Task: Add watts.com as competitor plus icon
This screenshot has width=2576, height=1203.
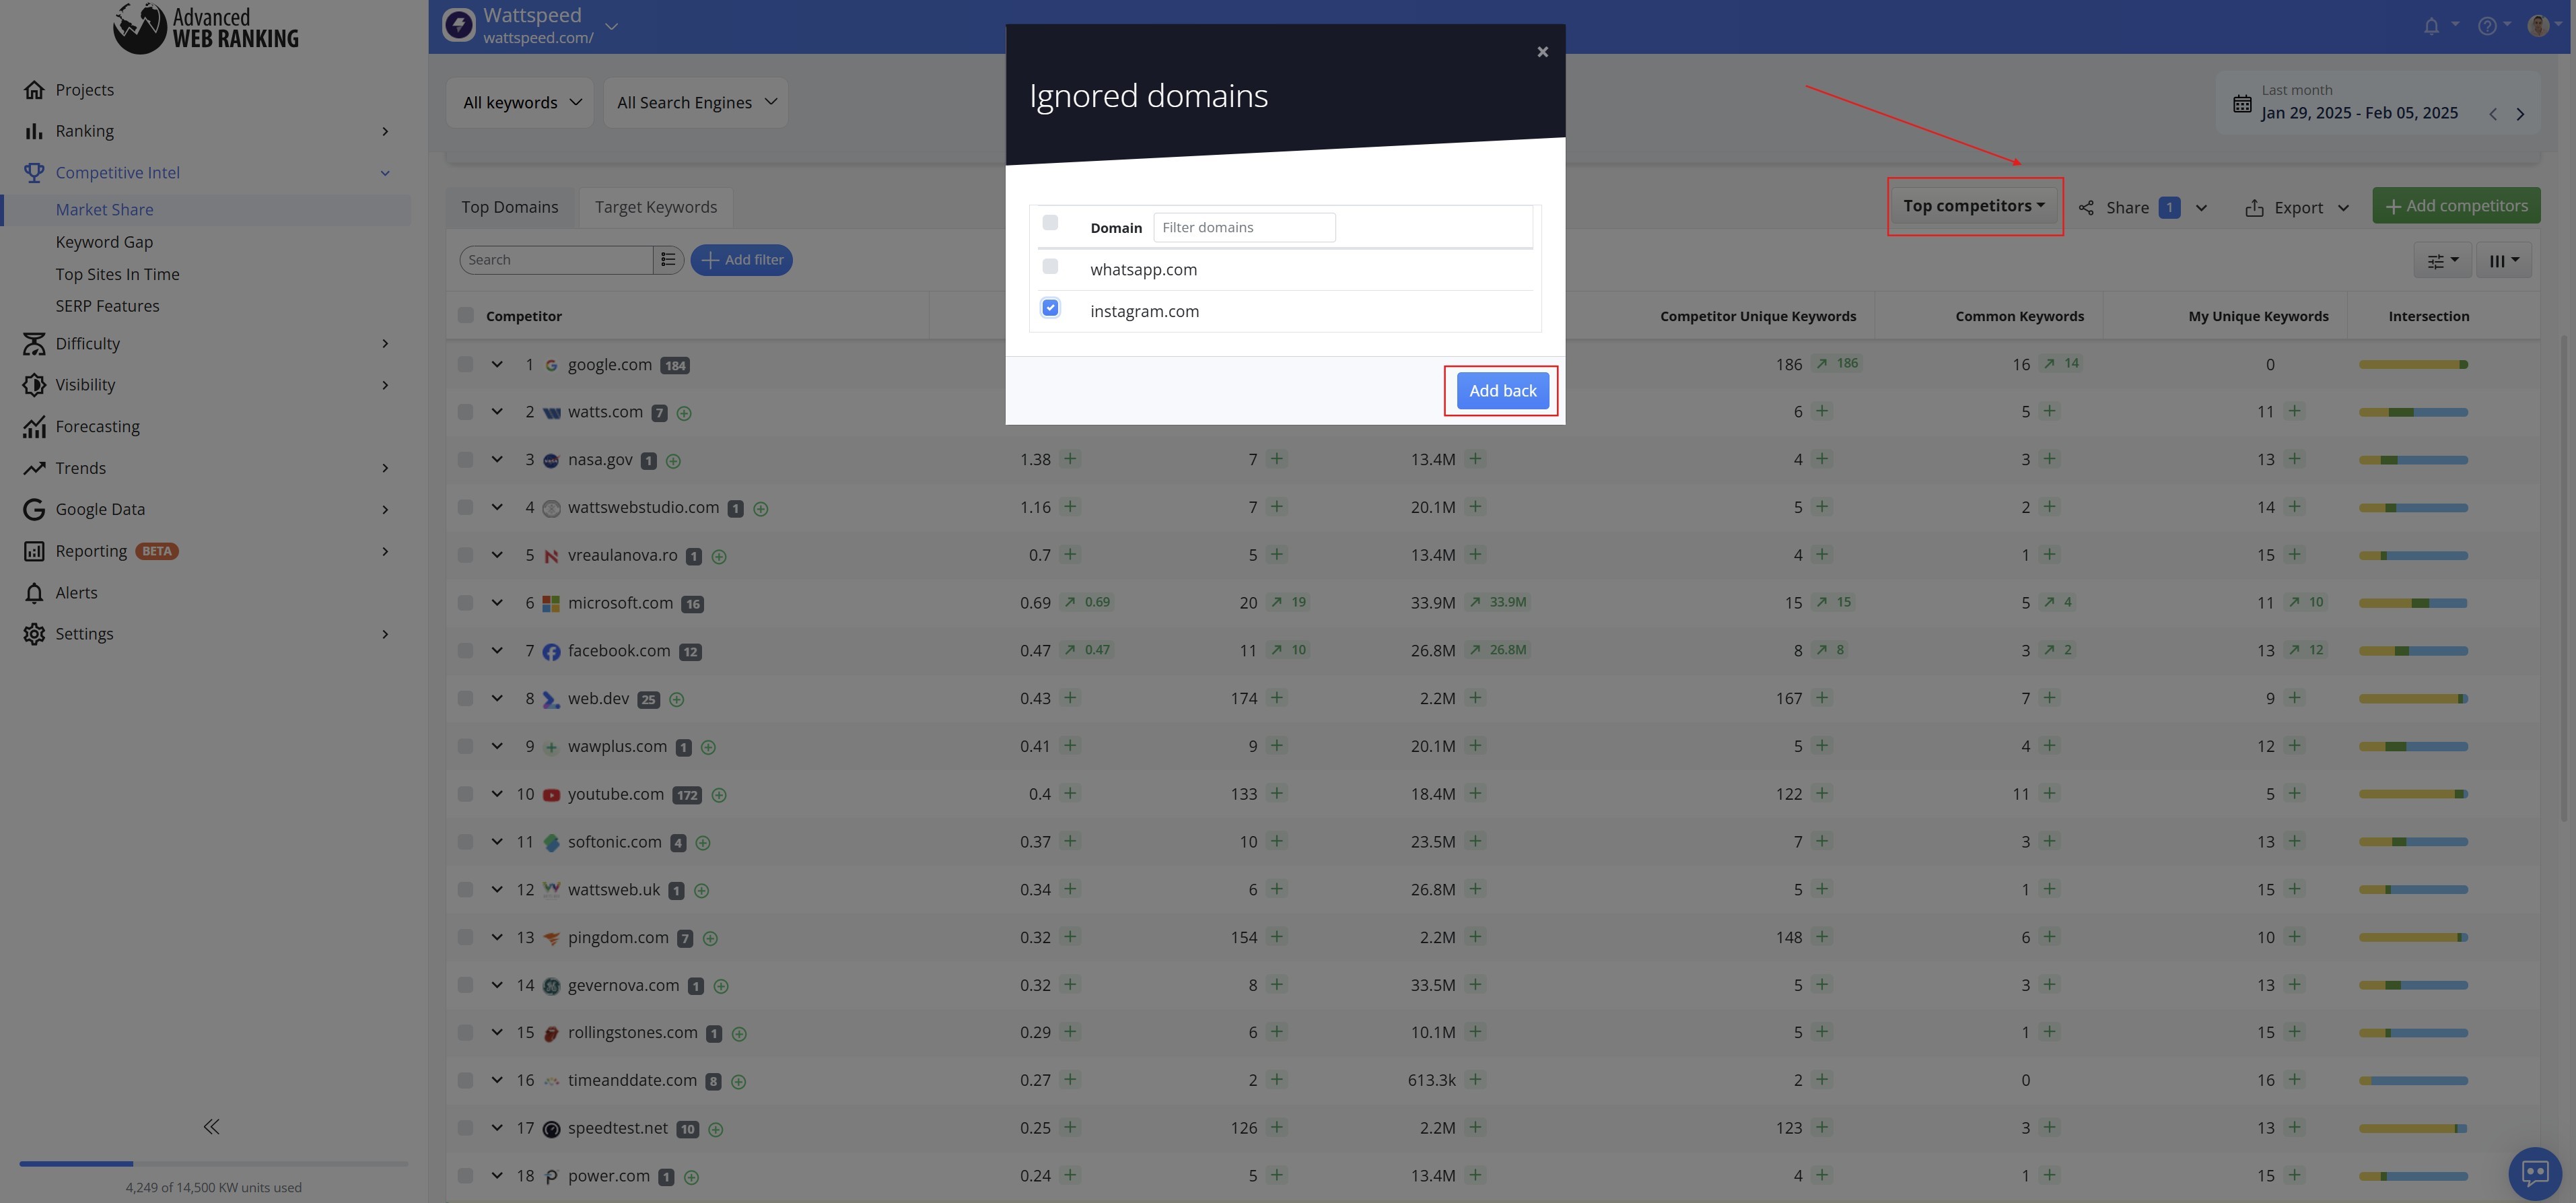Action: tap(684, 413)
